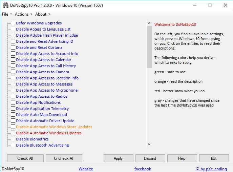The width and height of the screenshot is (233, 172).
Task: Visit the facebook link
Action: tap(143, 169)
